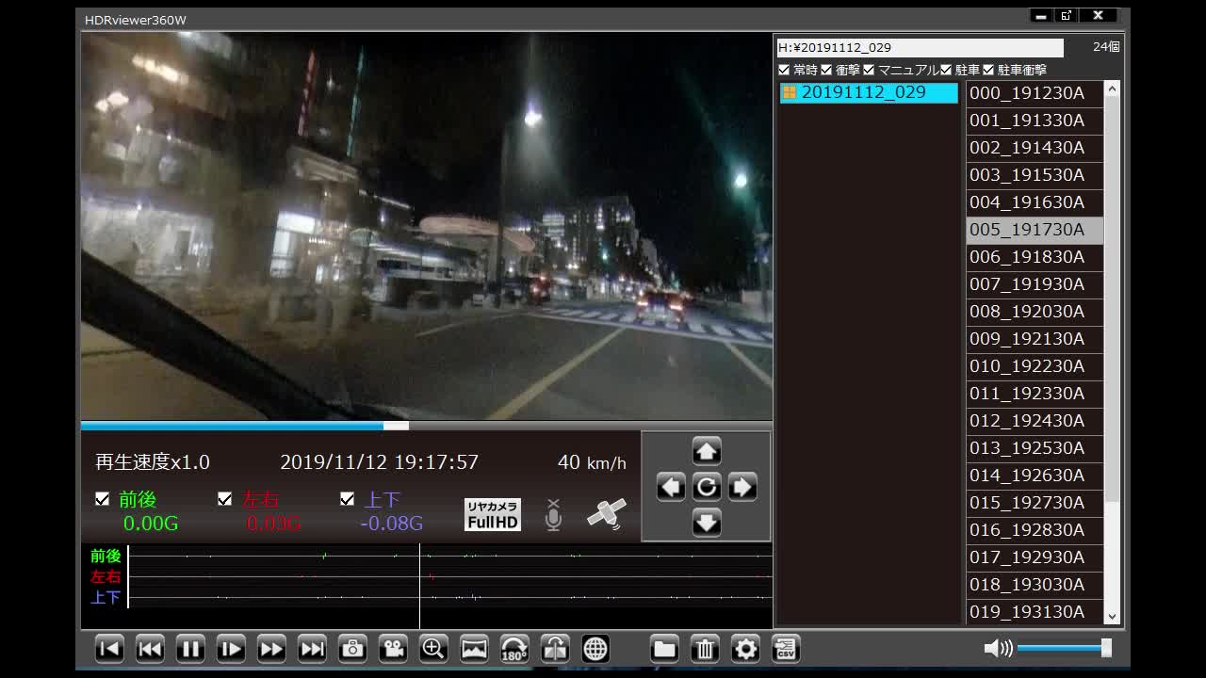Image resolution: width=1206 pixels, height=678 pixels.
Task: Adjust the volume slider
Action: (x=1063, y=648)
